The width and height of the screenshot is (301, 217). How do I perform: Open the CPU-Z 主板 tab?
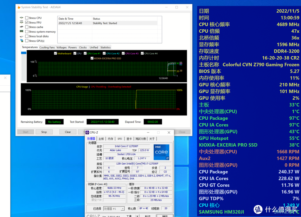101,139
